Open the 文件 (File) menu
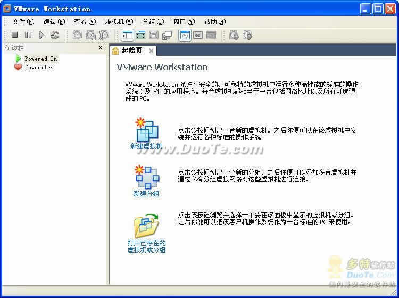 (x=23, y=22)
